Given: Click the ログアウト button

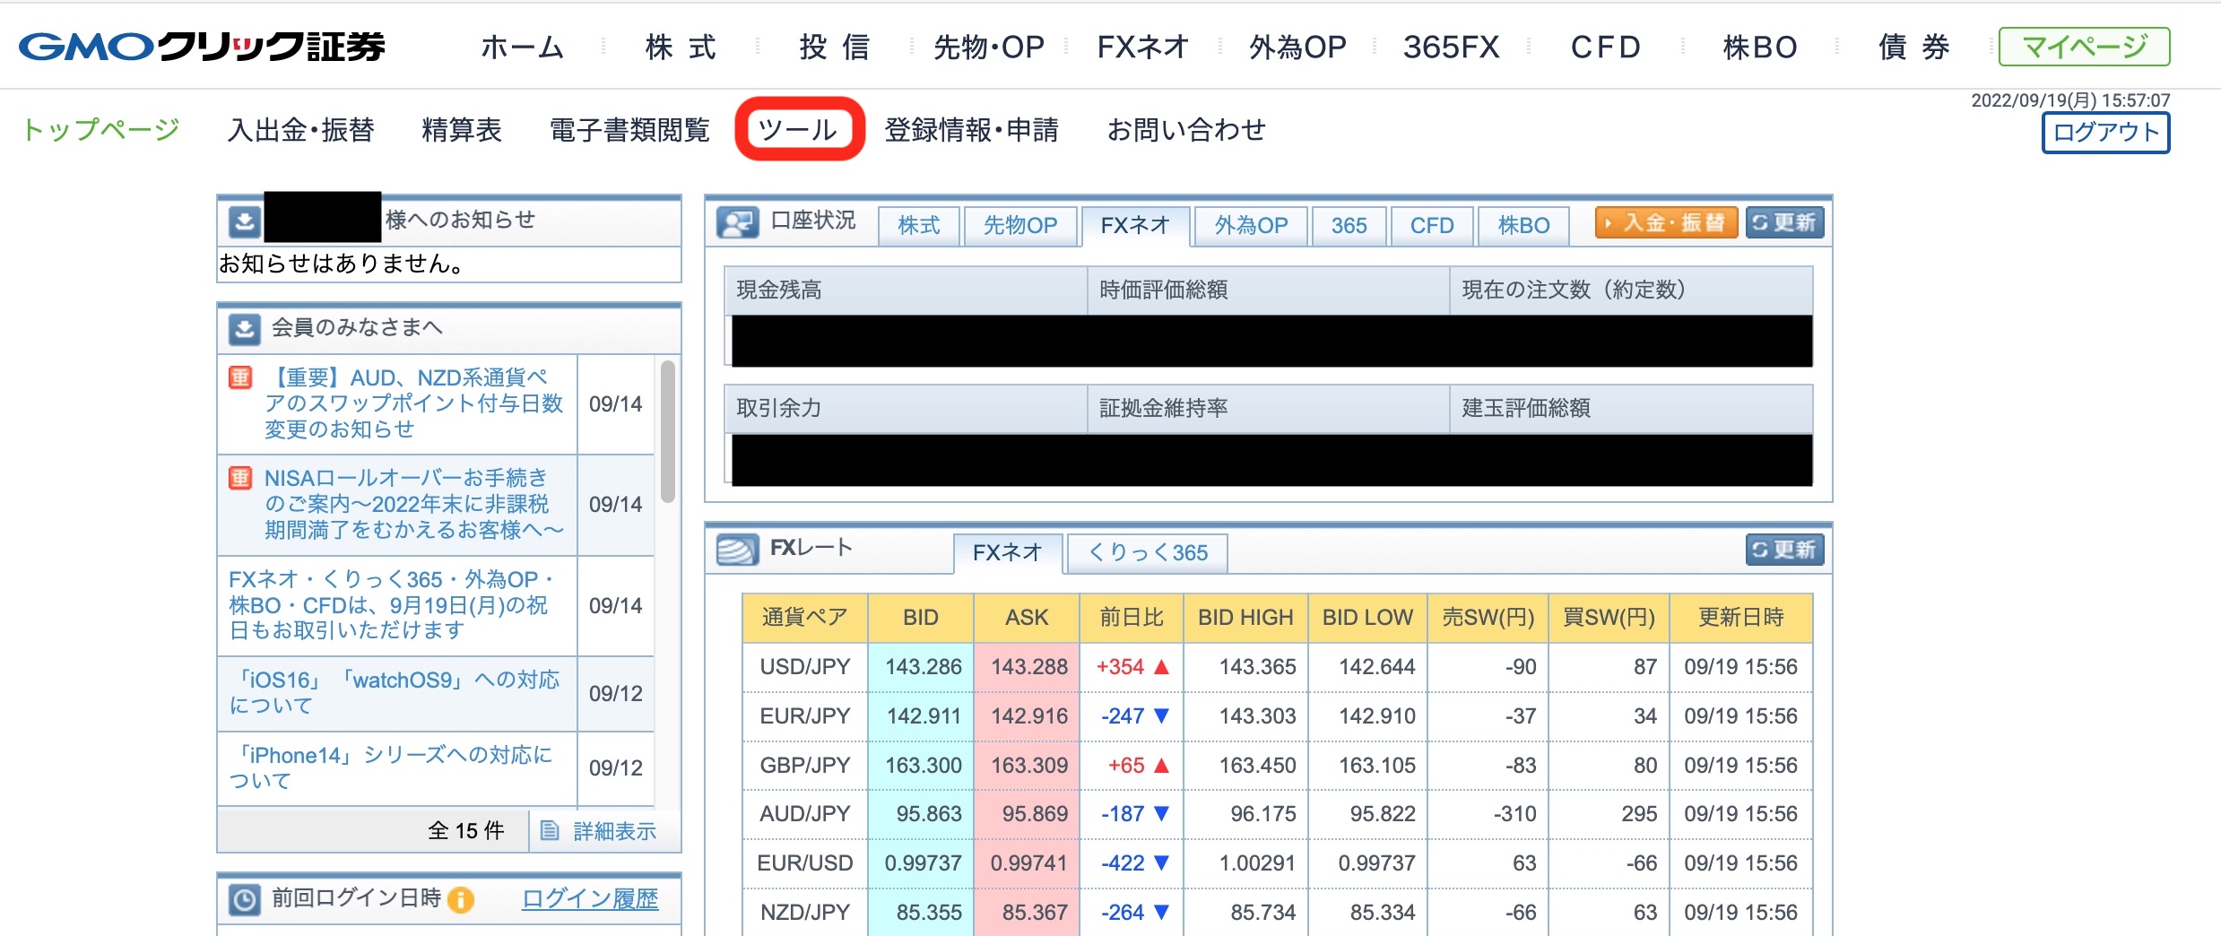Looking at the screenshot, I should tap(2104, 133).
